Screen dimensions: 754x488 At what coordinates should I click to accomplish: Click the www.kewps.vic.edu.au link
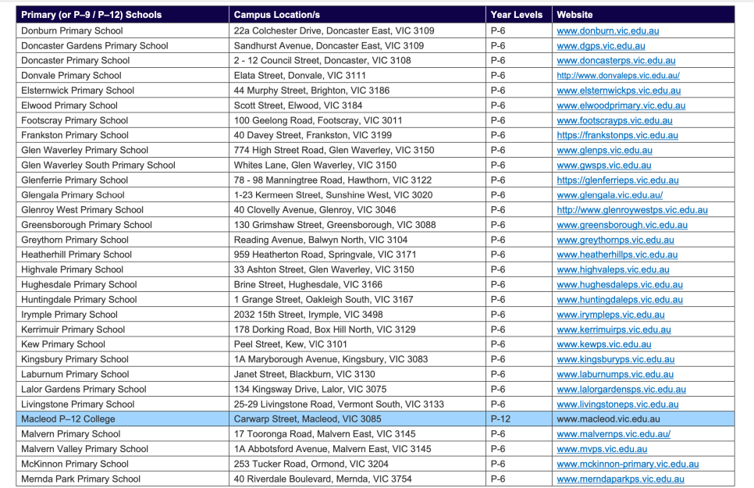603,344
